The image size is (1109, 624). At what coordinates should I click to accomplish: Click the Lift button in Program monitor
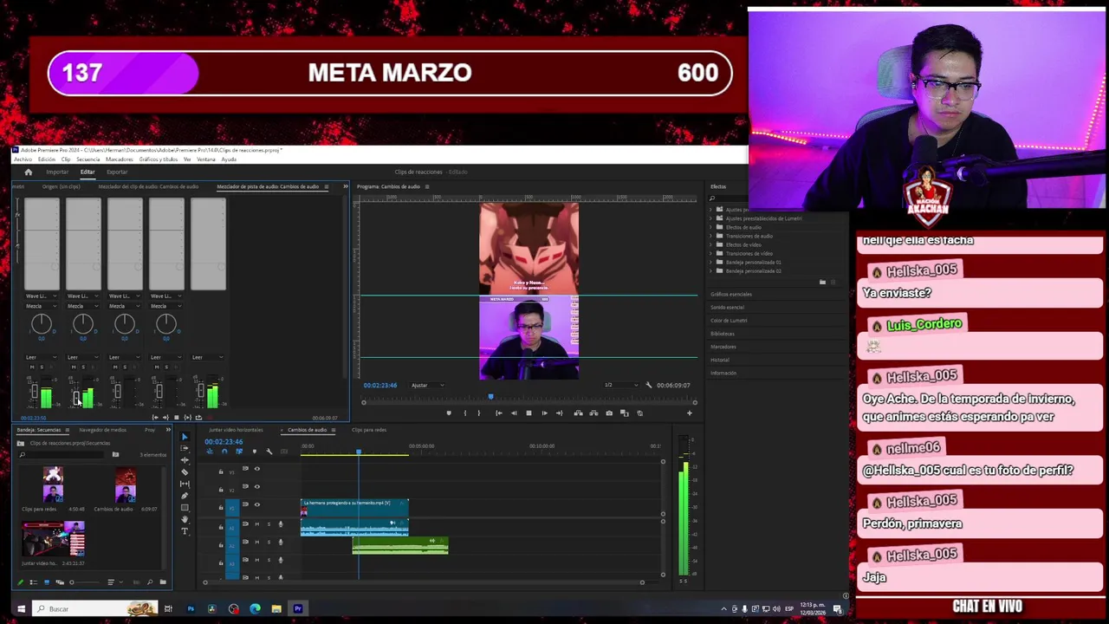click(578, 413)
